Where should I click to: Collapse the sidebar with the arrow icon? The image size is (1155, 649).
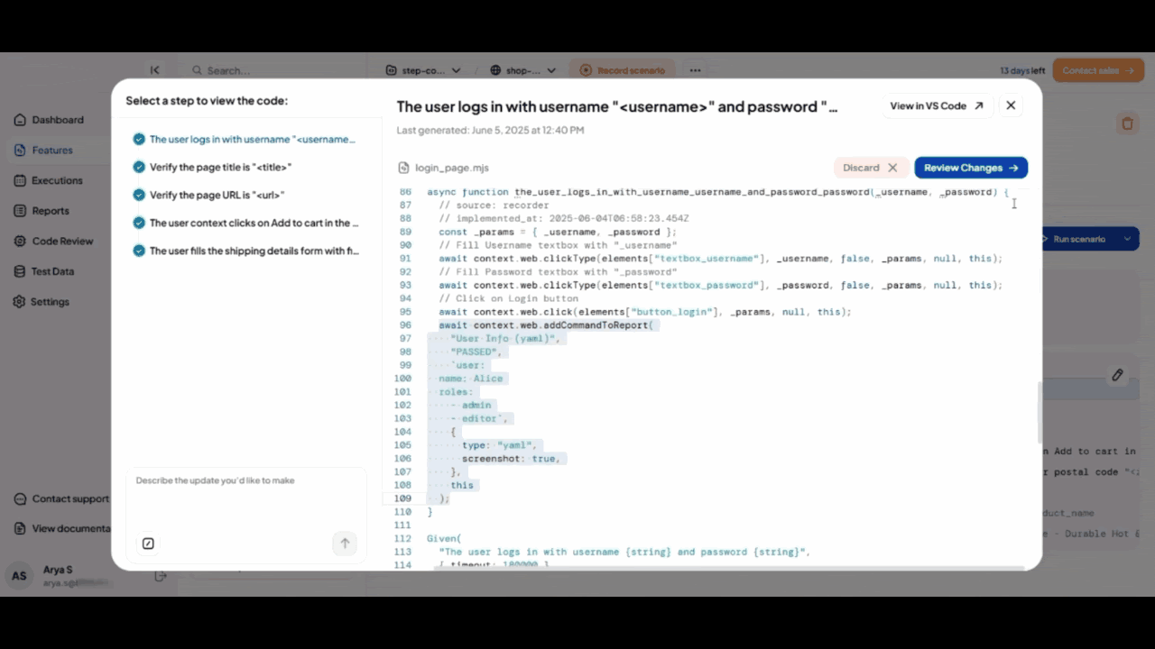click(154, 70)
